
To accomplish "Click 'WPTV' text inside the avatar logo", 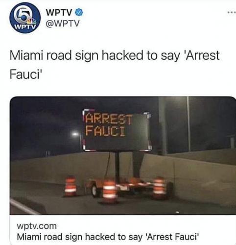I will tap(25, 26).
